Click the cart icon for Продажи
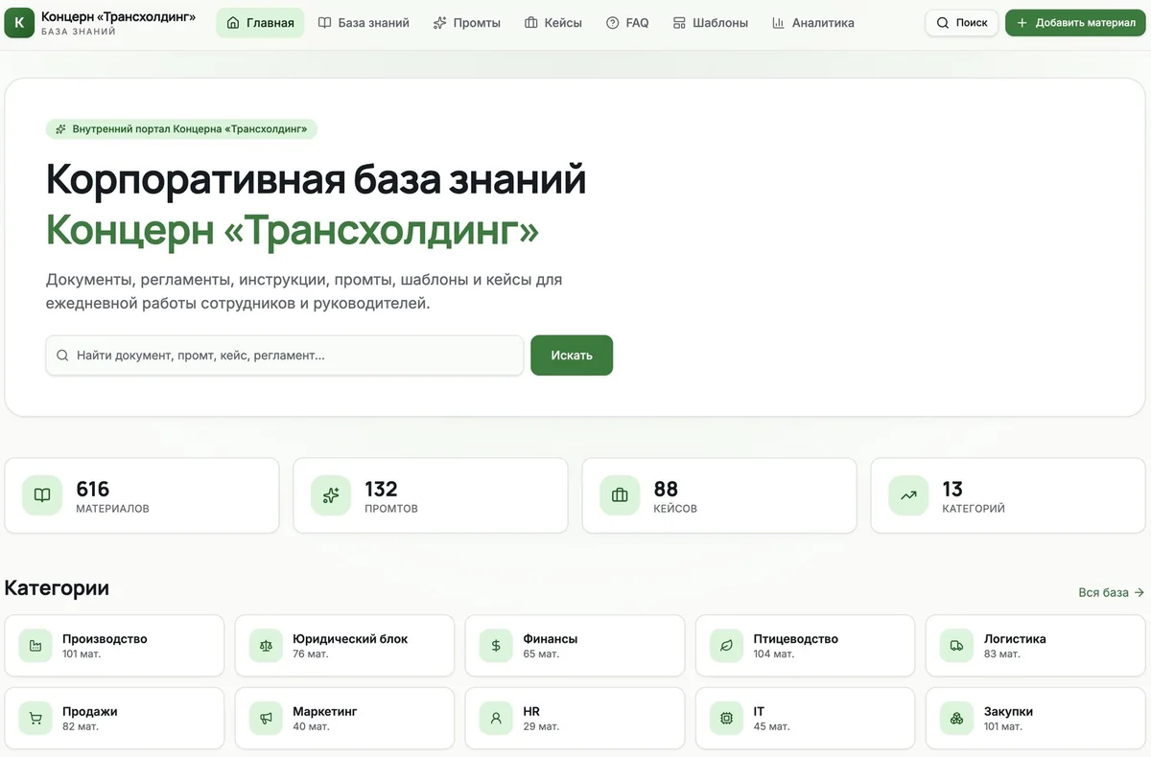This screenshot has width=1151, height=757. tap(35, 718)
